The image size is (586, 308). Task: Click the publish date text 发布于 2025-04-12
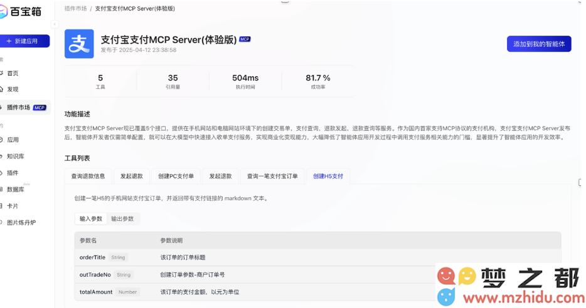point(138,50)
